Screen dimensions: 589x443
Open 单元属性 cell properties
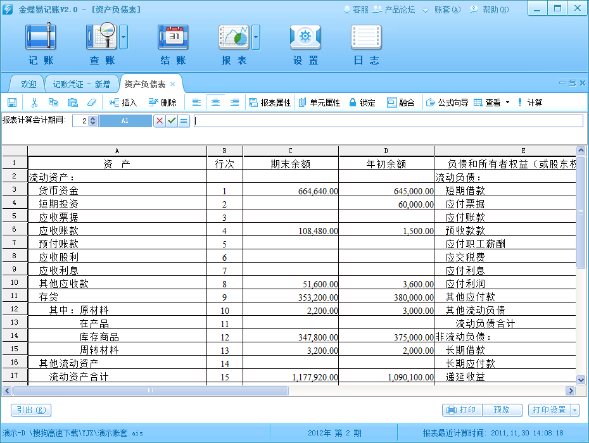click(320, 103)
